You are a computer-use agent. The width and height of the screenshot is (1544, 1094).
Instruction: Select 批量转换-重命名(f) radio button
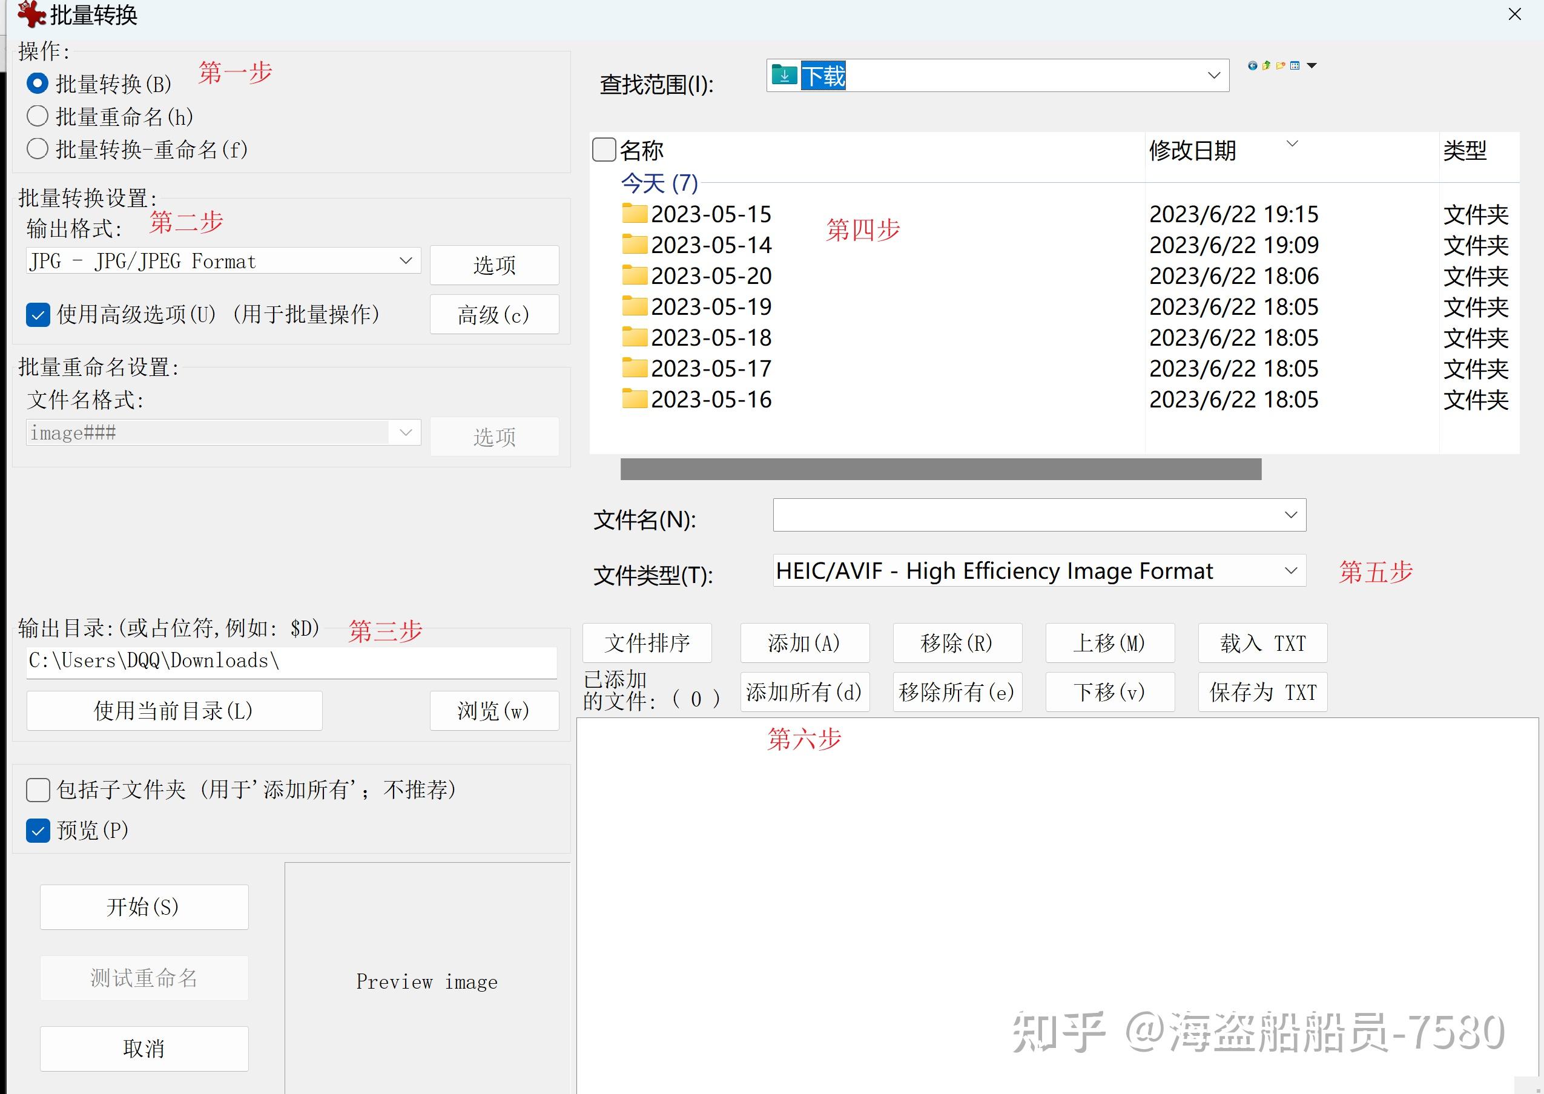point(37,148)
